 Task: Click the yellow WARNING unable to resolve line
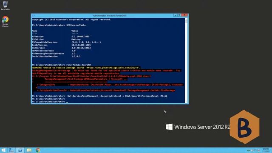(x=86, y=68)
